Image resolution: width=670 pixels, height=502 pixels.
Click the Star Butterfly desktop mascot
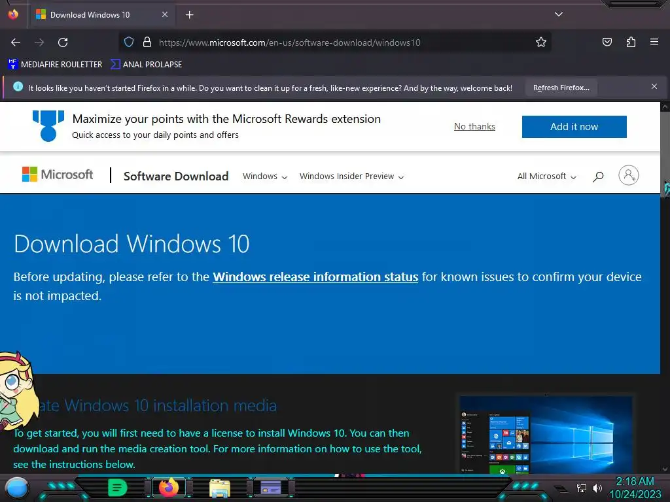pyautogui.click(x=16, y=391)
